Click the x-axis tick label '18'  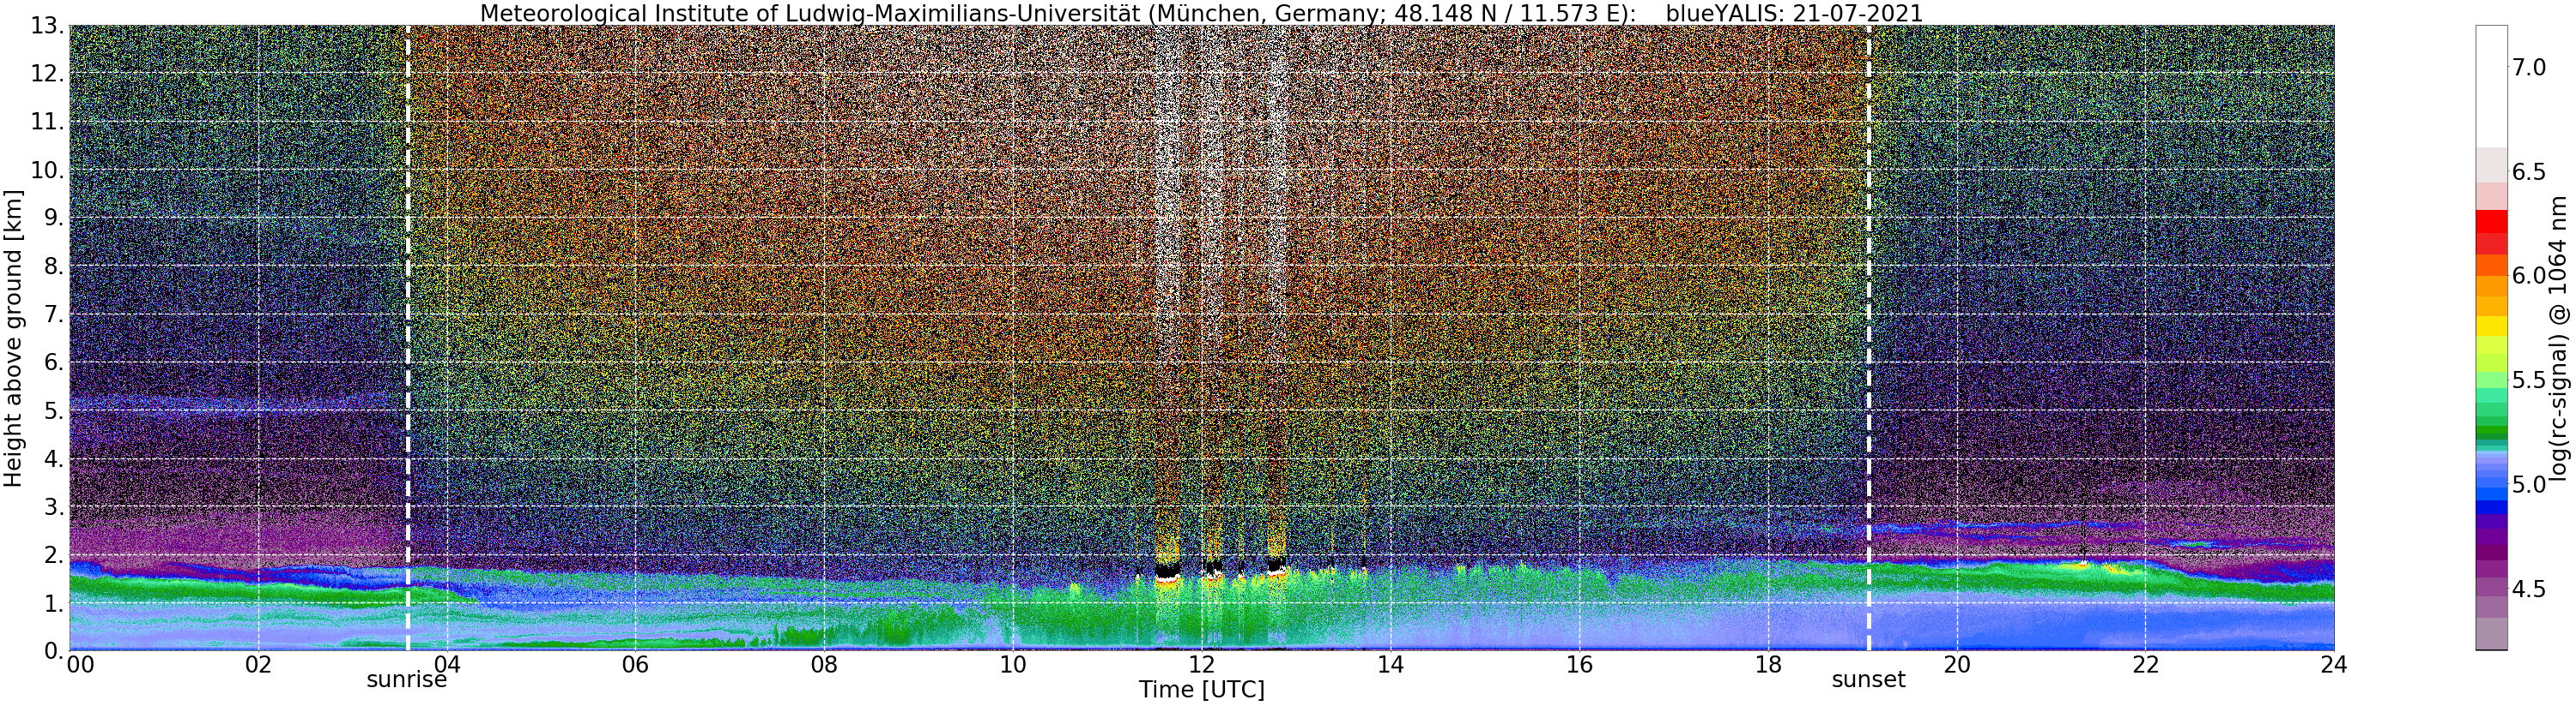click(x=1768, y=664)
